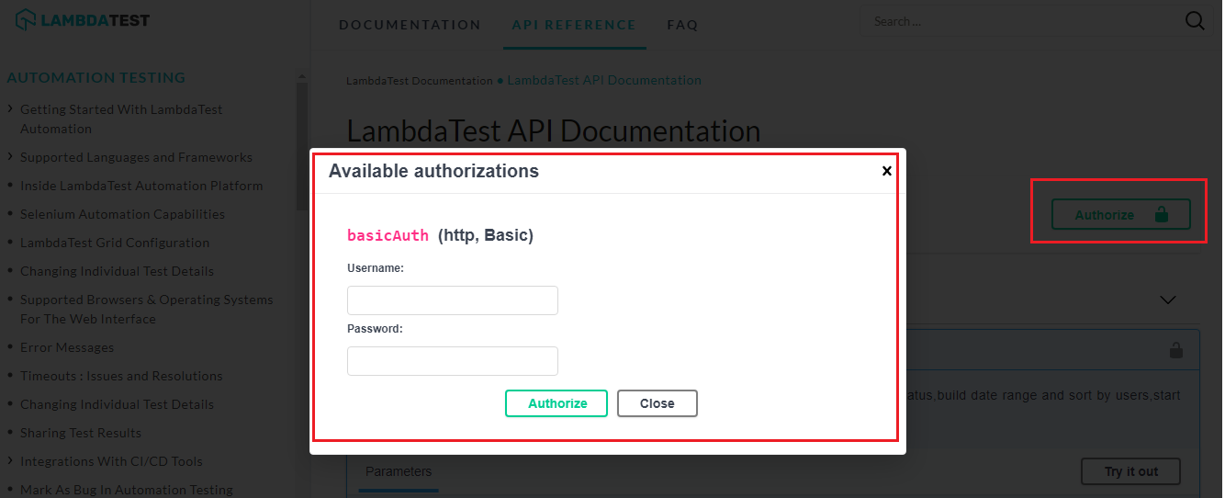This screenshot has height=498, width=1225.
Task: Open LambdaTest API Documentation breadcrumb link
Action: pos(604,81)
